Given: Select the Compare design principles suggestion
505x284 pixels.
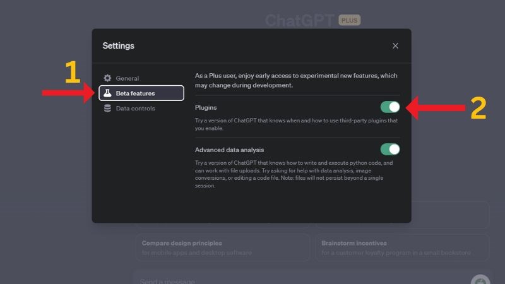Looking at the screenshot, I should click(223, 247).
